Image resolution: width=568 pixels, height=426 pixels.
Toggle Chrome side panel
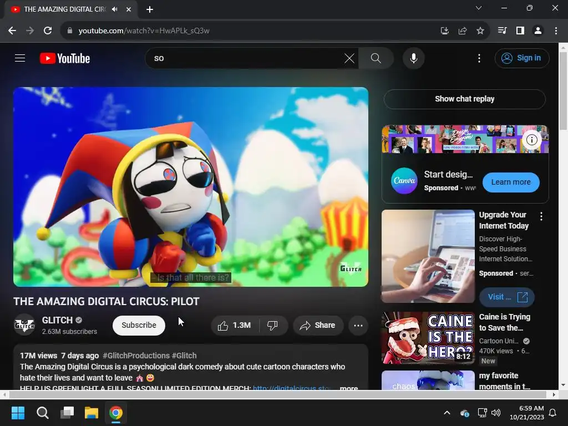(520, 31)
